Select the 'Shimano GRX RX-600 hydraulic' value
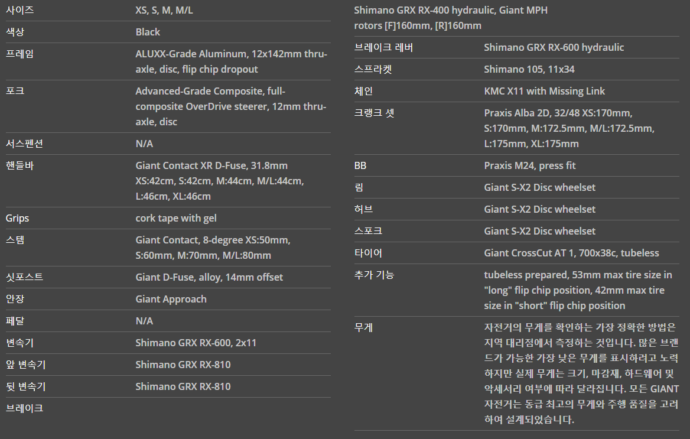 pyautogui.click(x=554, y=47)
